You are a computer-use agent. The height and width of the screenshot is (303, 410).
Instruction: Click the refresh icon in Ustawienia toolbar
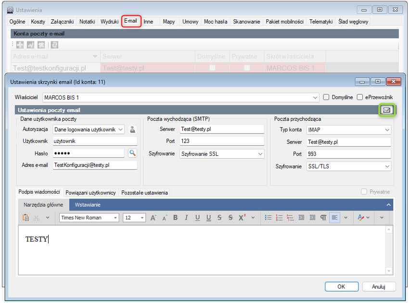tap(54, 45)
